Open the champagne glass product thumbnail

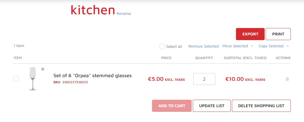[x=33, y=79]
